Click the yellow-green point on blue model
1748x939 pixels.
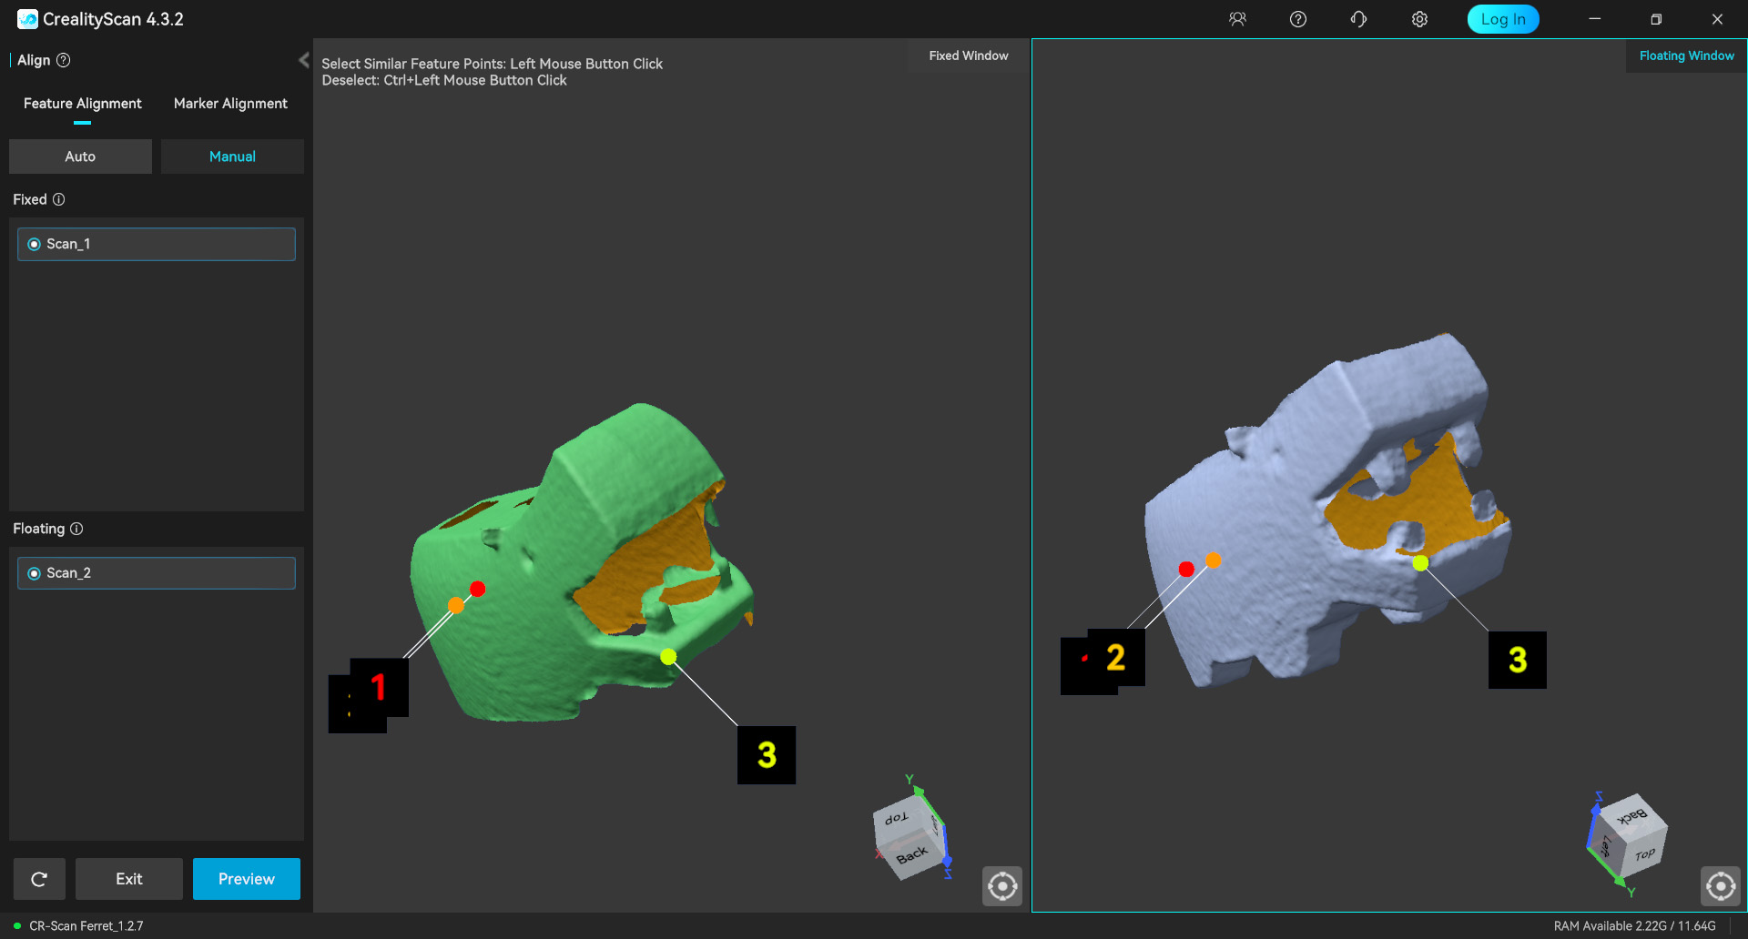(x=1420, y=563)
